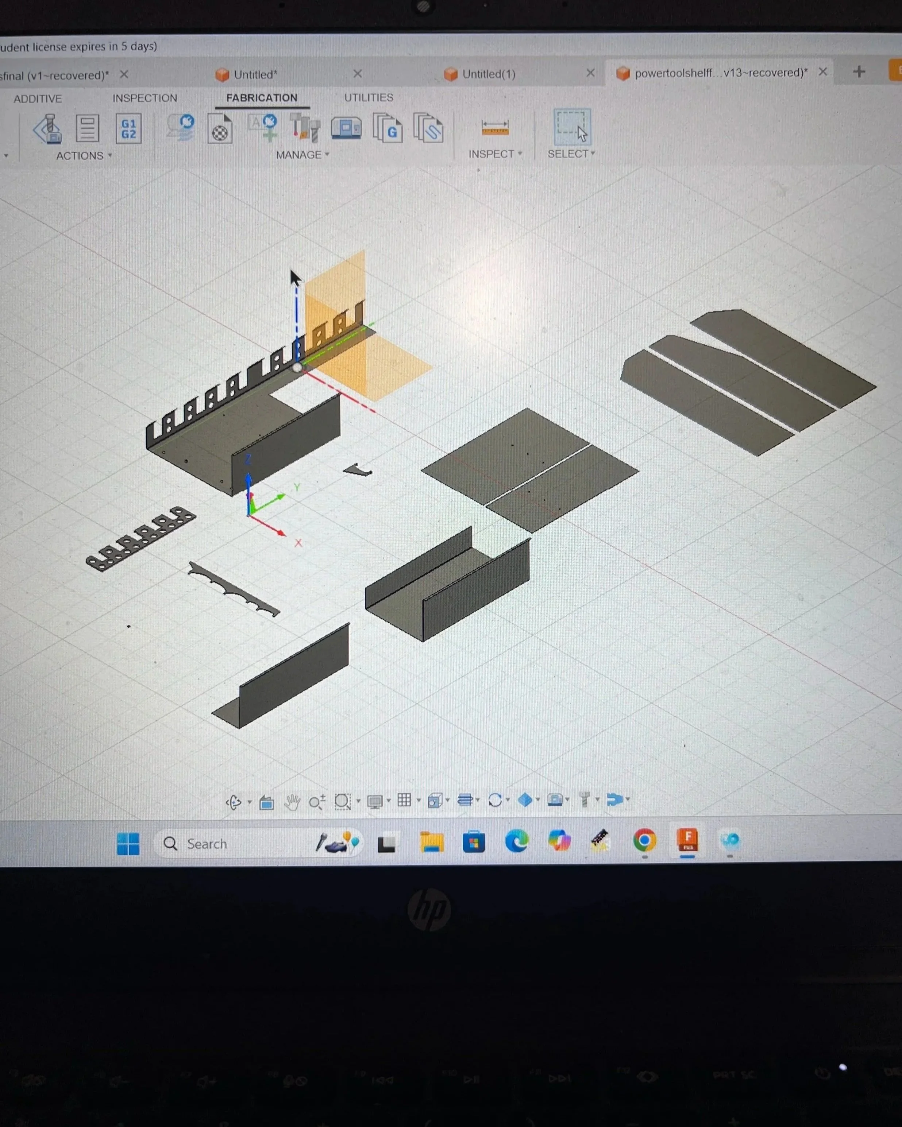Open the Untitled(1) document tab

[x=488, y=74]
